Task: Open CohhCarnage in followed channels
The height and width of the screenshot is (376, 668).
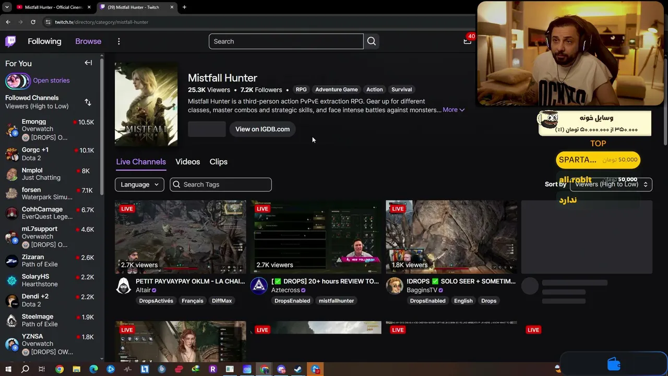Action: (51, 213)
